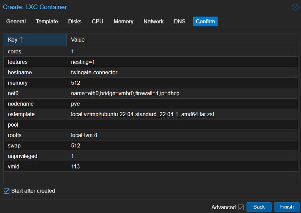Open the Network tab
Viewport: 301px width, 213px height.
pyautogui.click(x=153, y=22)
